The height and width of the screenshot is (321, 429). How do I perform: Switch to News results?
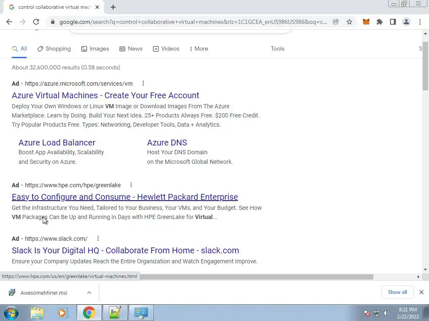pyautogui.click(x=131, y=49)
